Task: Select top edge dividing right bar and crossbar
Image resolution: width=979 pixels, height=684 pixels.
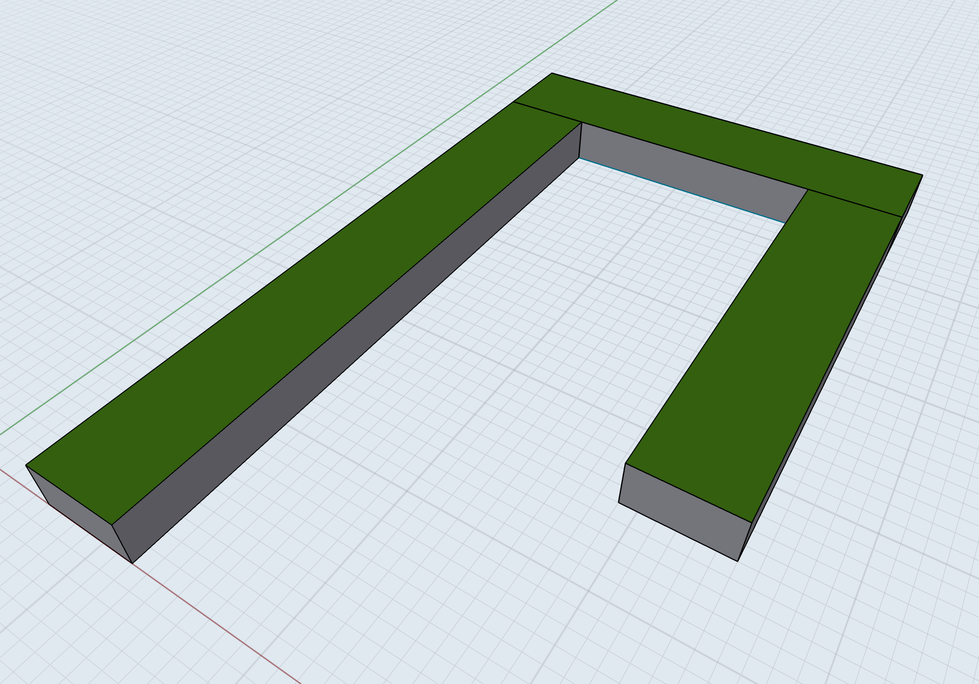Action: click(x=854, y=203)
